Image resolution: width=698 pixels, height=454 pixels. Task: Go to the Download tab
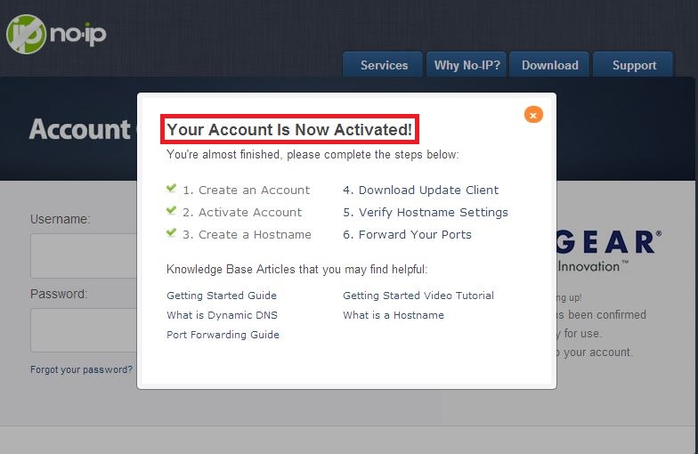click(x=549, y=65)
